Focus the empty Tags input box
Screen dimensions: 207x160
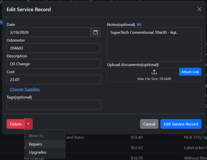click(x=54, y=105)
